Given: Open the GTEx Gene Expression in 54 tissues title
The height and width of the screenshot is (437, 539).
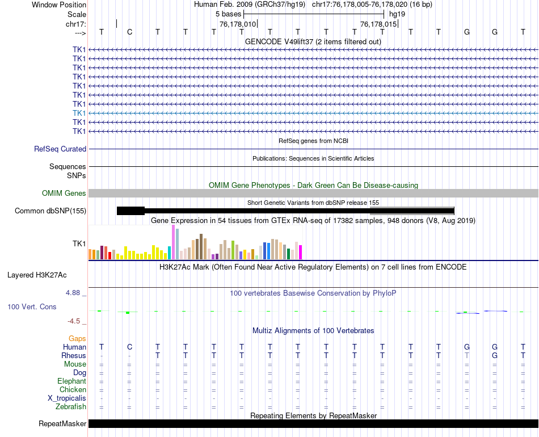Looking at the screenshot, I should click(313, 220).
